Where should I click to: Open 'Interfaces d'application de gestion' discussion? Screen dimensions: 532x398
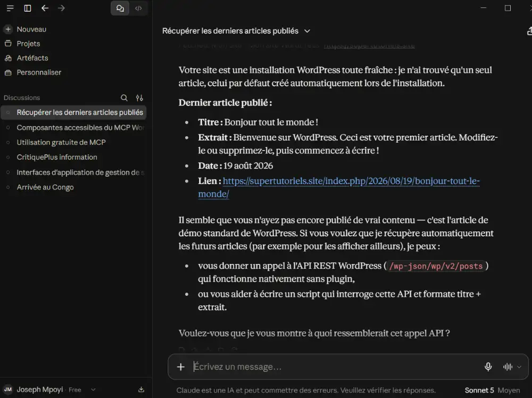coord(73,172)
